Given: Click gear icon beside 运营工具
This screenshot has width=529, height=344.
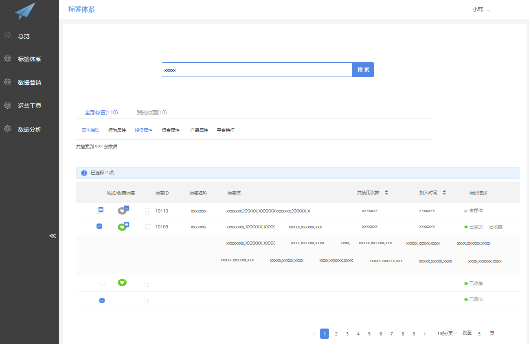Looking at the screenshot, I should point(7,105).
